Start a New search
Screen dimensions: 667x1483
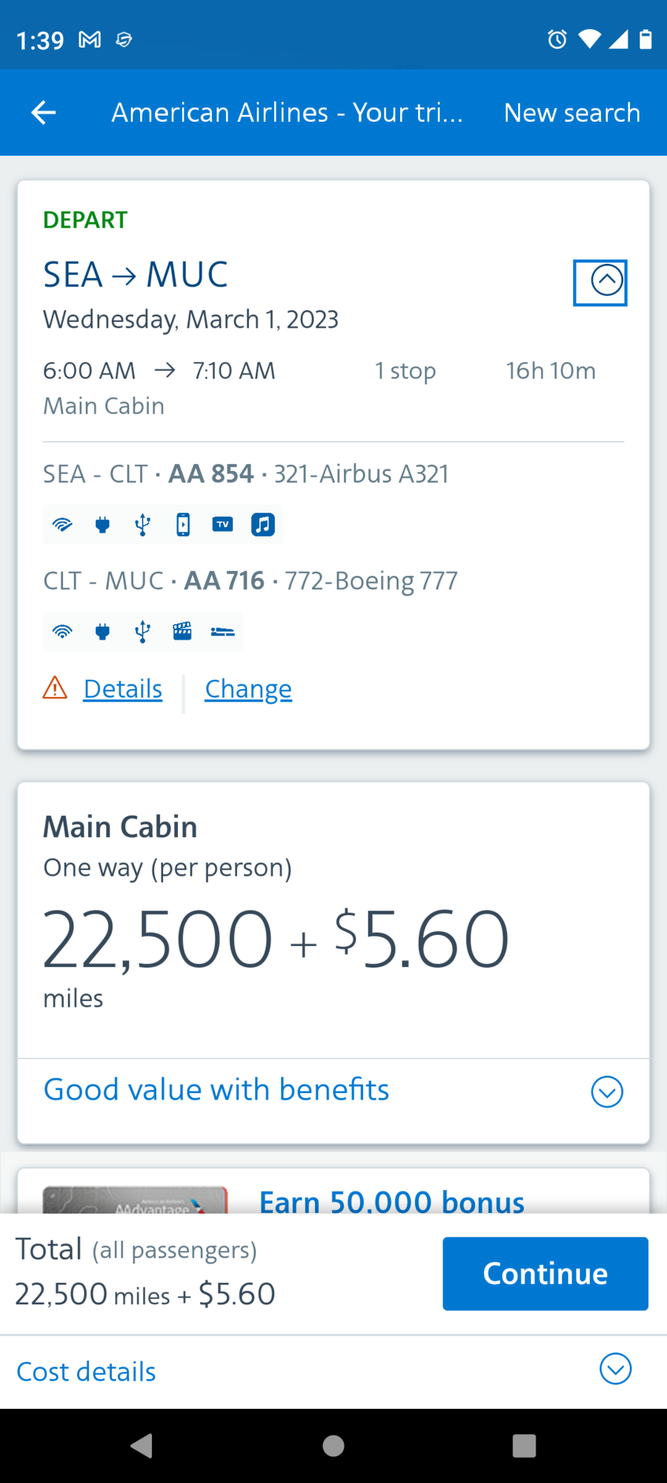coord(571,113)
